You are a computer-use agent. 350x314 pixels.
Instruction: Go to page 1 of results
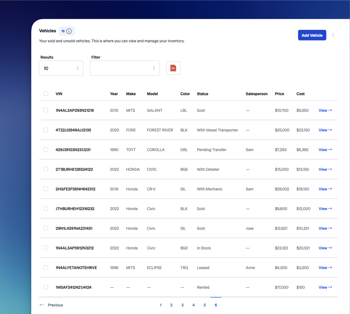[x=160, y=305]
